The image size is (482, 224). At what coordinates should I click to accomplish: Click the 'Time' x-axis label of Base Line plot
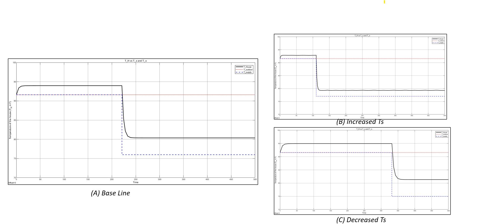click(x=136, y=183)
